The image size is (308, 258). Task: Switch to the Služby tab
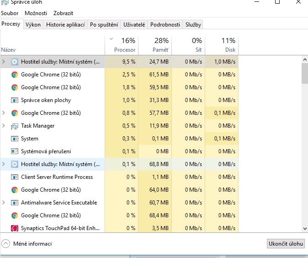(x=193, y=25)
